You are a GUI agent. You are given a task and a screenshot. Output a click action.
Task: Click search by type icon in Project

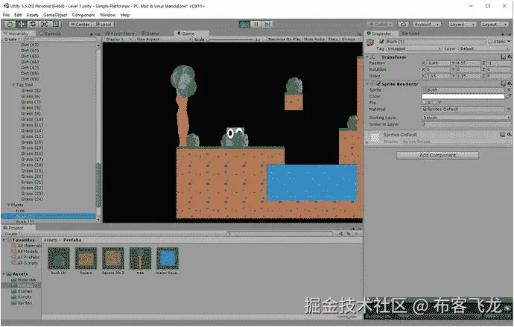[x=341, y=234]
